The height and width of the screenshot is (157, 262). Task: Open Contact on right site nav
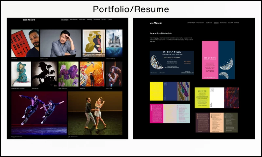click(236, 23)
